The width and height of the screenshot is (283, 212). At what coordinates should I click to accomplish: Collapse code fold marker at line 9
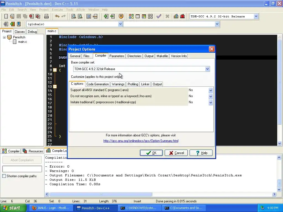[x=55, y=70]
